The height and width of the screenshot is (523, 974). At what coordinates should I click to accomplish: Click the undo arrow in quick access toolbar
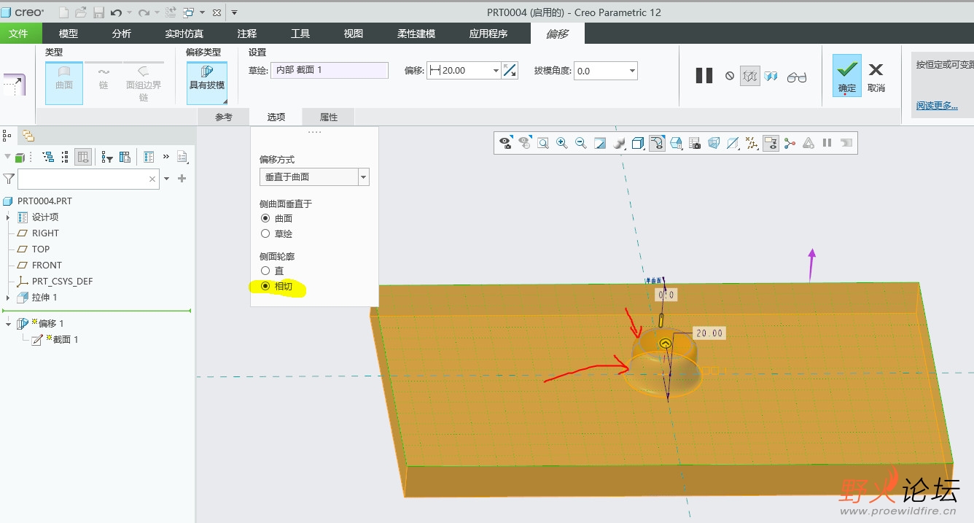pos(116,12)
